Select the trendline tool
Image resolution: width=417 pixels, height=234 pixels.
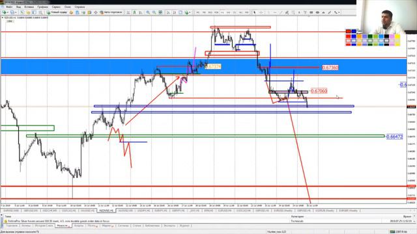tap(281, 12)
